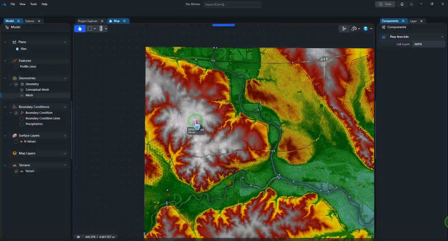448x241 pixels.
Task: Click the wind flow particles icon
Action: [x=344, y=29]
